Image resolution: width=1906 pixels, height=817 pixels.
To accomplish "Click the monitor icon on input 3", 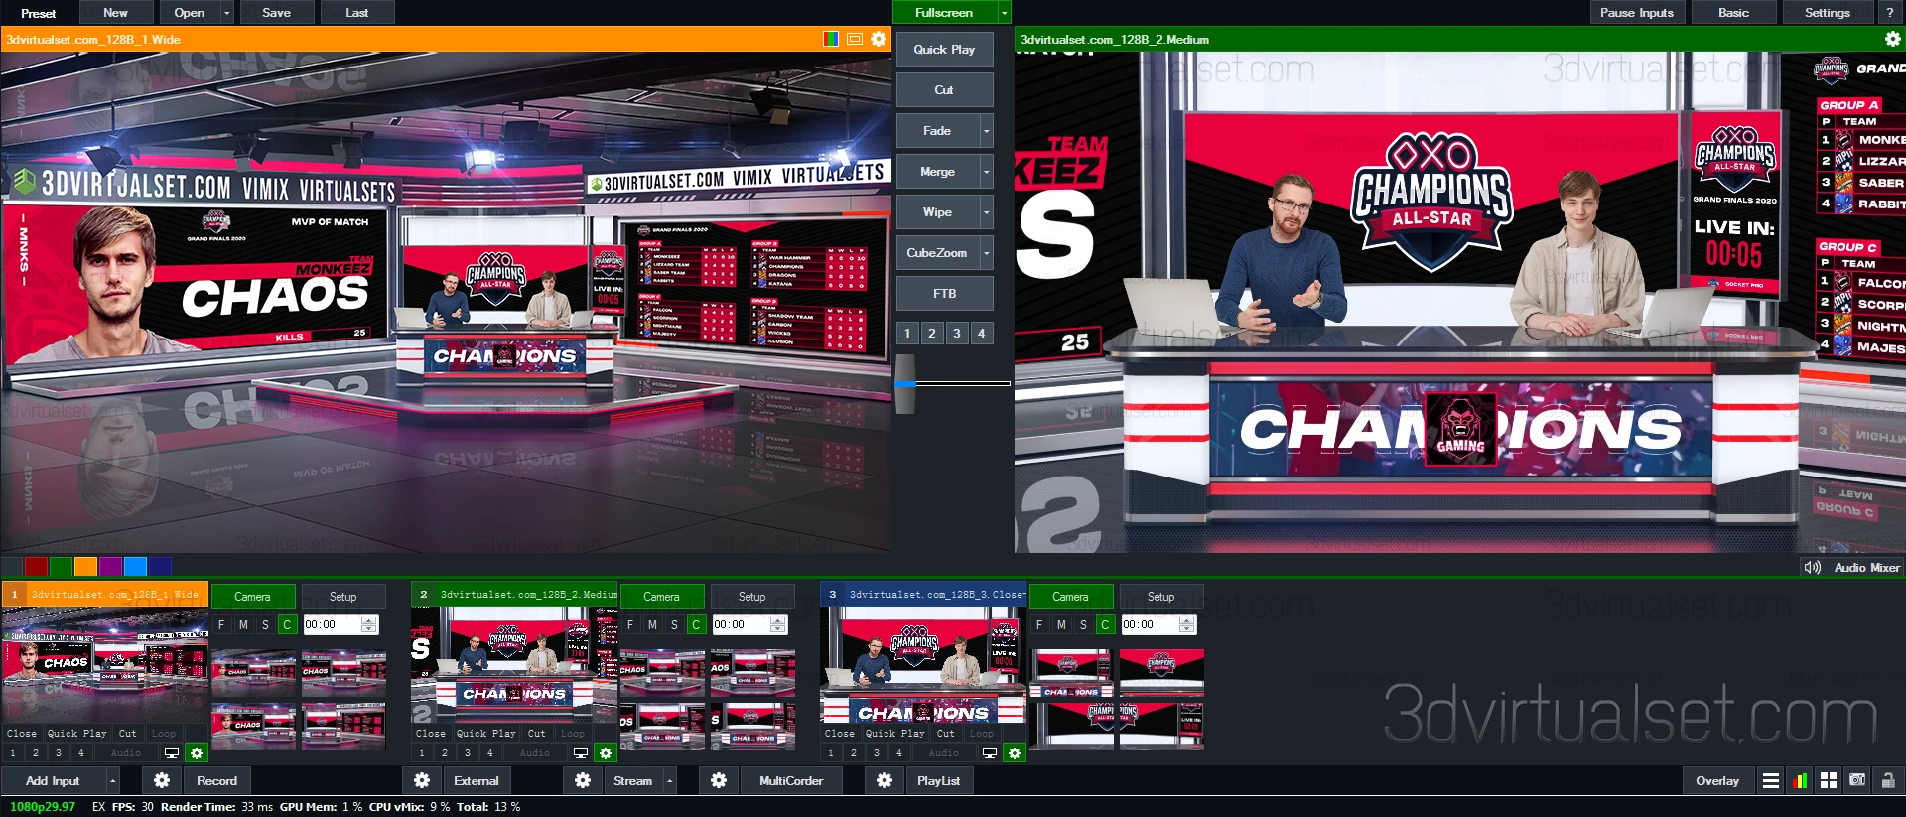I will coord(990,753).
